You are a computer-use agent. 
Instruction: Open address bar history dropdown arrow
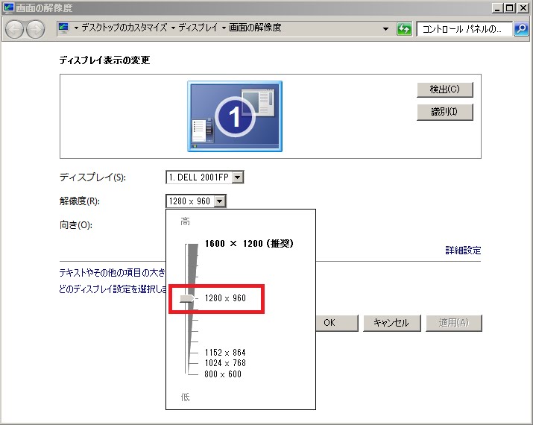pos(385,29)
